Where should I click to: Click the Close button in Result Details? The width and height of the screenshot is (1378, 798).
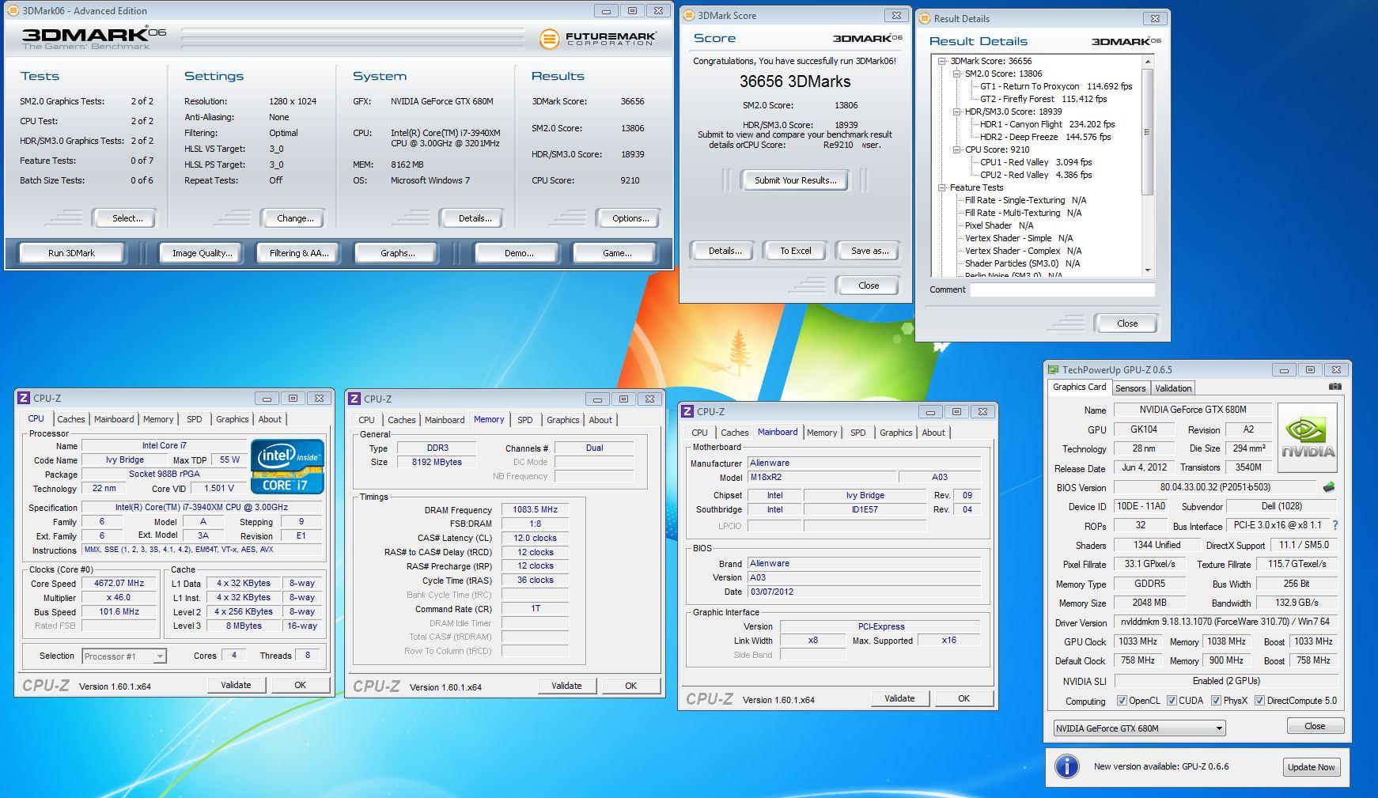coord(1126,323)
